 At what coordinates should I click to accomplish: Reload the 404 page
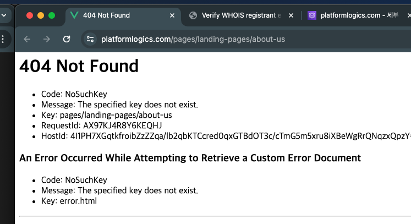point(67,39)
